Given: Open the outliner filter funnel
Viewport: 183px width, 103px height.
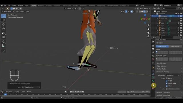Looking at the screenshot, I should (x=179, y=8).
